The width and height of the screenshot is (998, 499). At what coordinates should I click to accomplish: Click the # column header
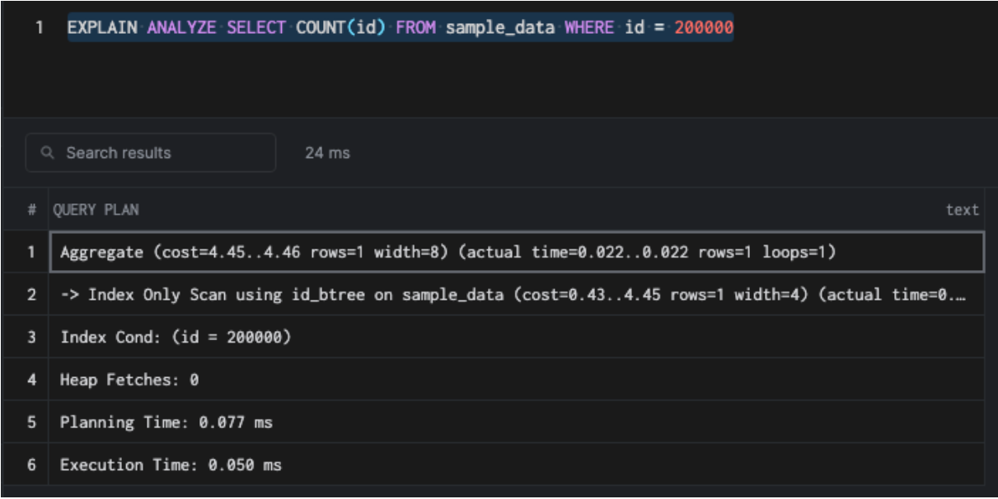pyautogui.click(x=31, y=210)
